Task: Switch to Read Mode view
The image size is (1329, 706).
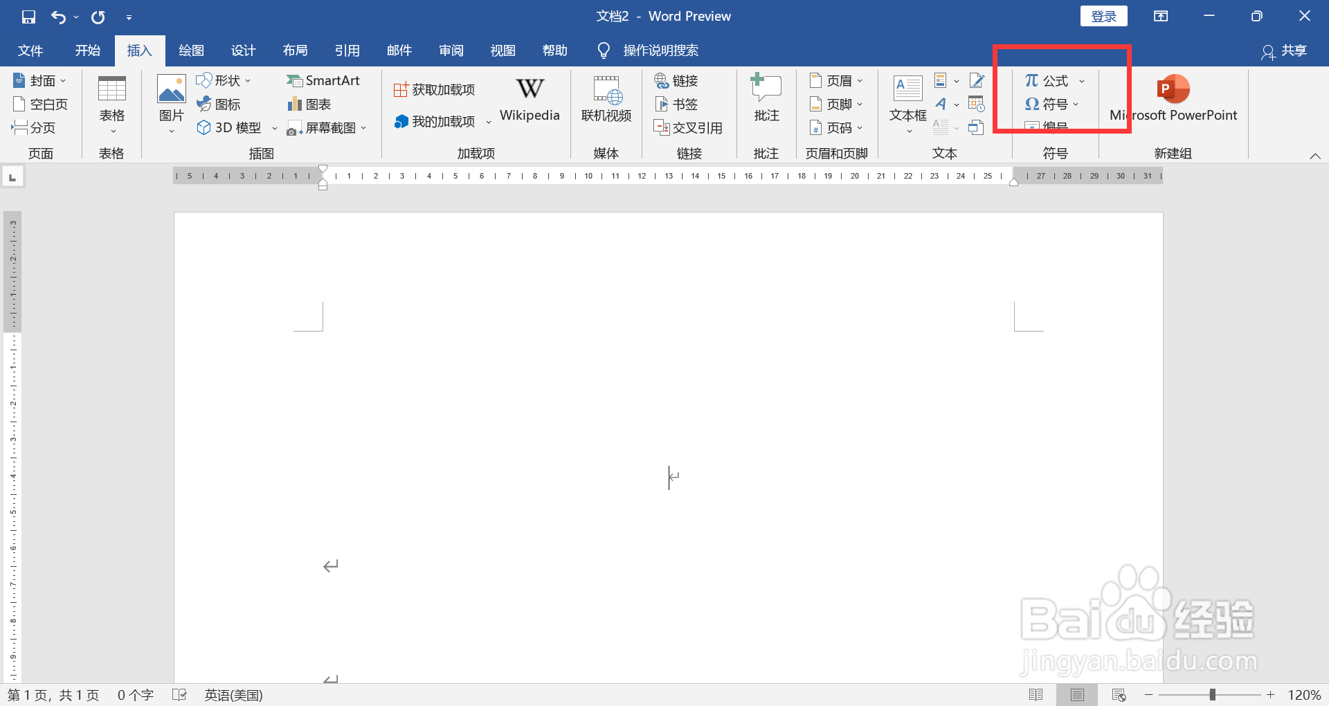Action: coord(1037,694)
